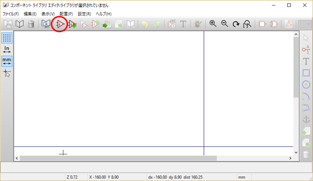
Task: Click the redraw view icon
Action: click(236, 24)
